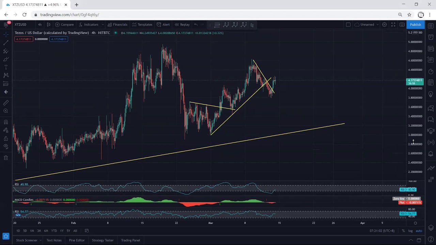
Task: Open indicator Templates
Action: pyautogui.click(x=142, y=24)
